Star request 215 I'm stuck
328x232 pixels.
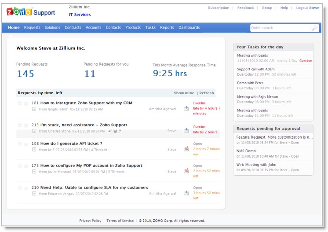(x=20, y=125)
